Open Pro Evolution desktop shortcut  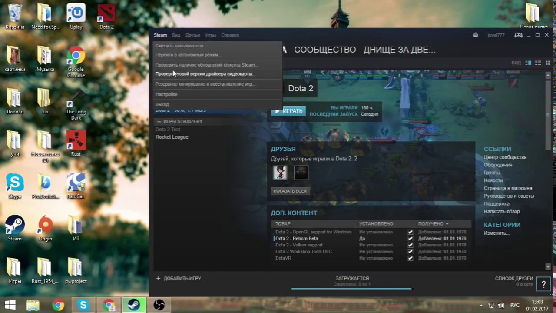click(45, 186)
